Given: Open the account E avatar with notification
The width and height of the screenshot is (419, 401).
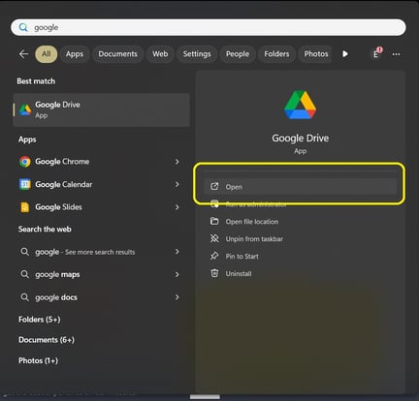Looking at the screenshot, I should click(x=376, y=53).
